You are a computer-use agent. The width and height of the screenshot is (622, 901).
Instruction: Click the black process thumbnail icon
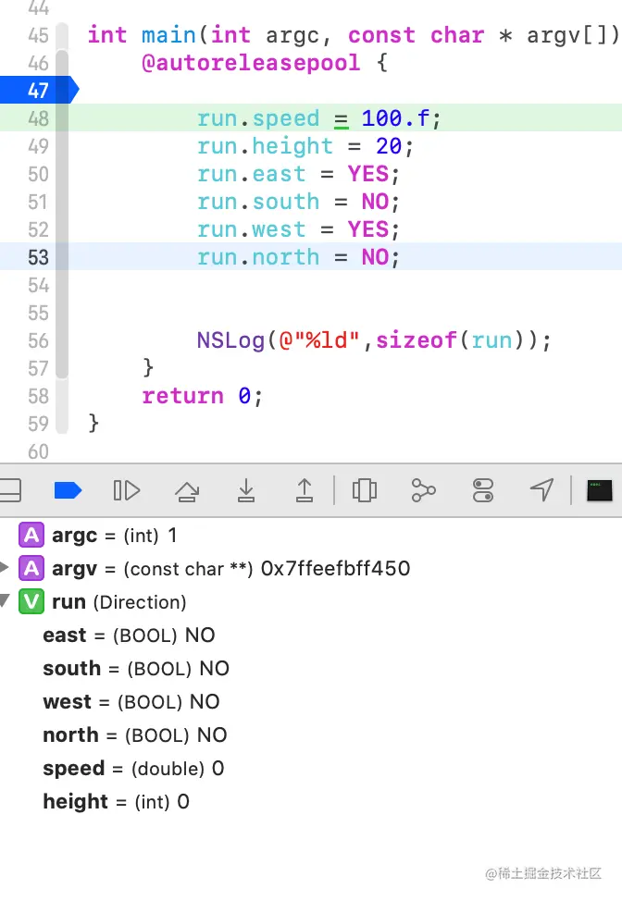point(599,491)
